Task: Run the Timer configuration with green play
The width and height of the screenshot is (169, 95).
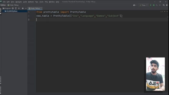Action: 151,5
